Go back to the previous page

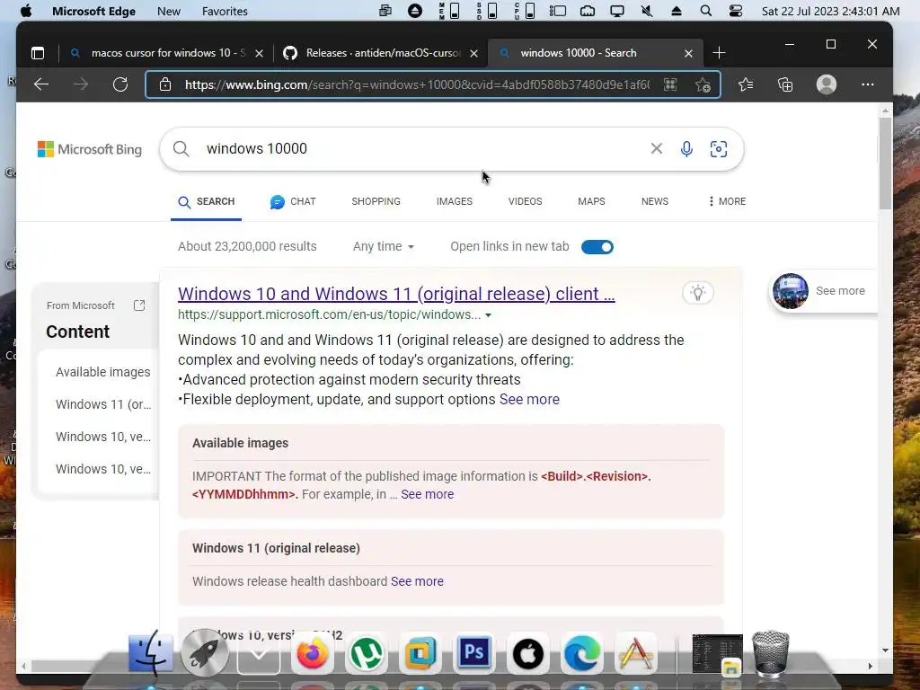coord(41,84)
